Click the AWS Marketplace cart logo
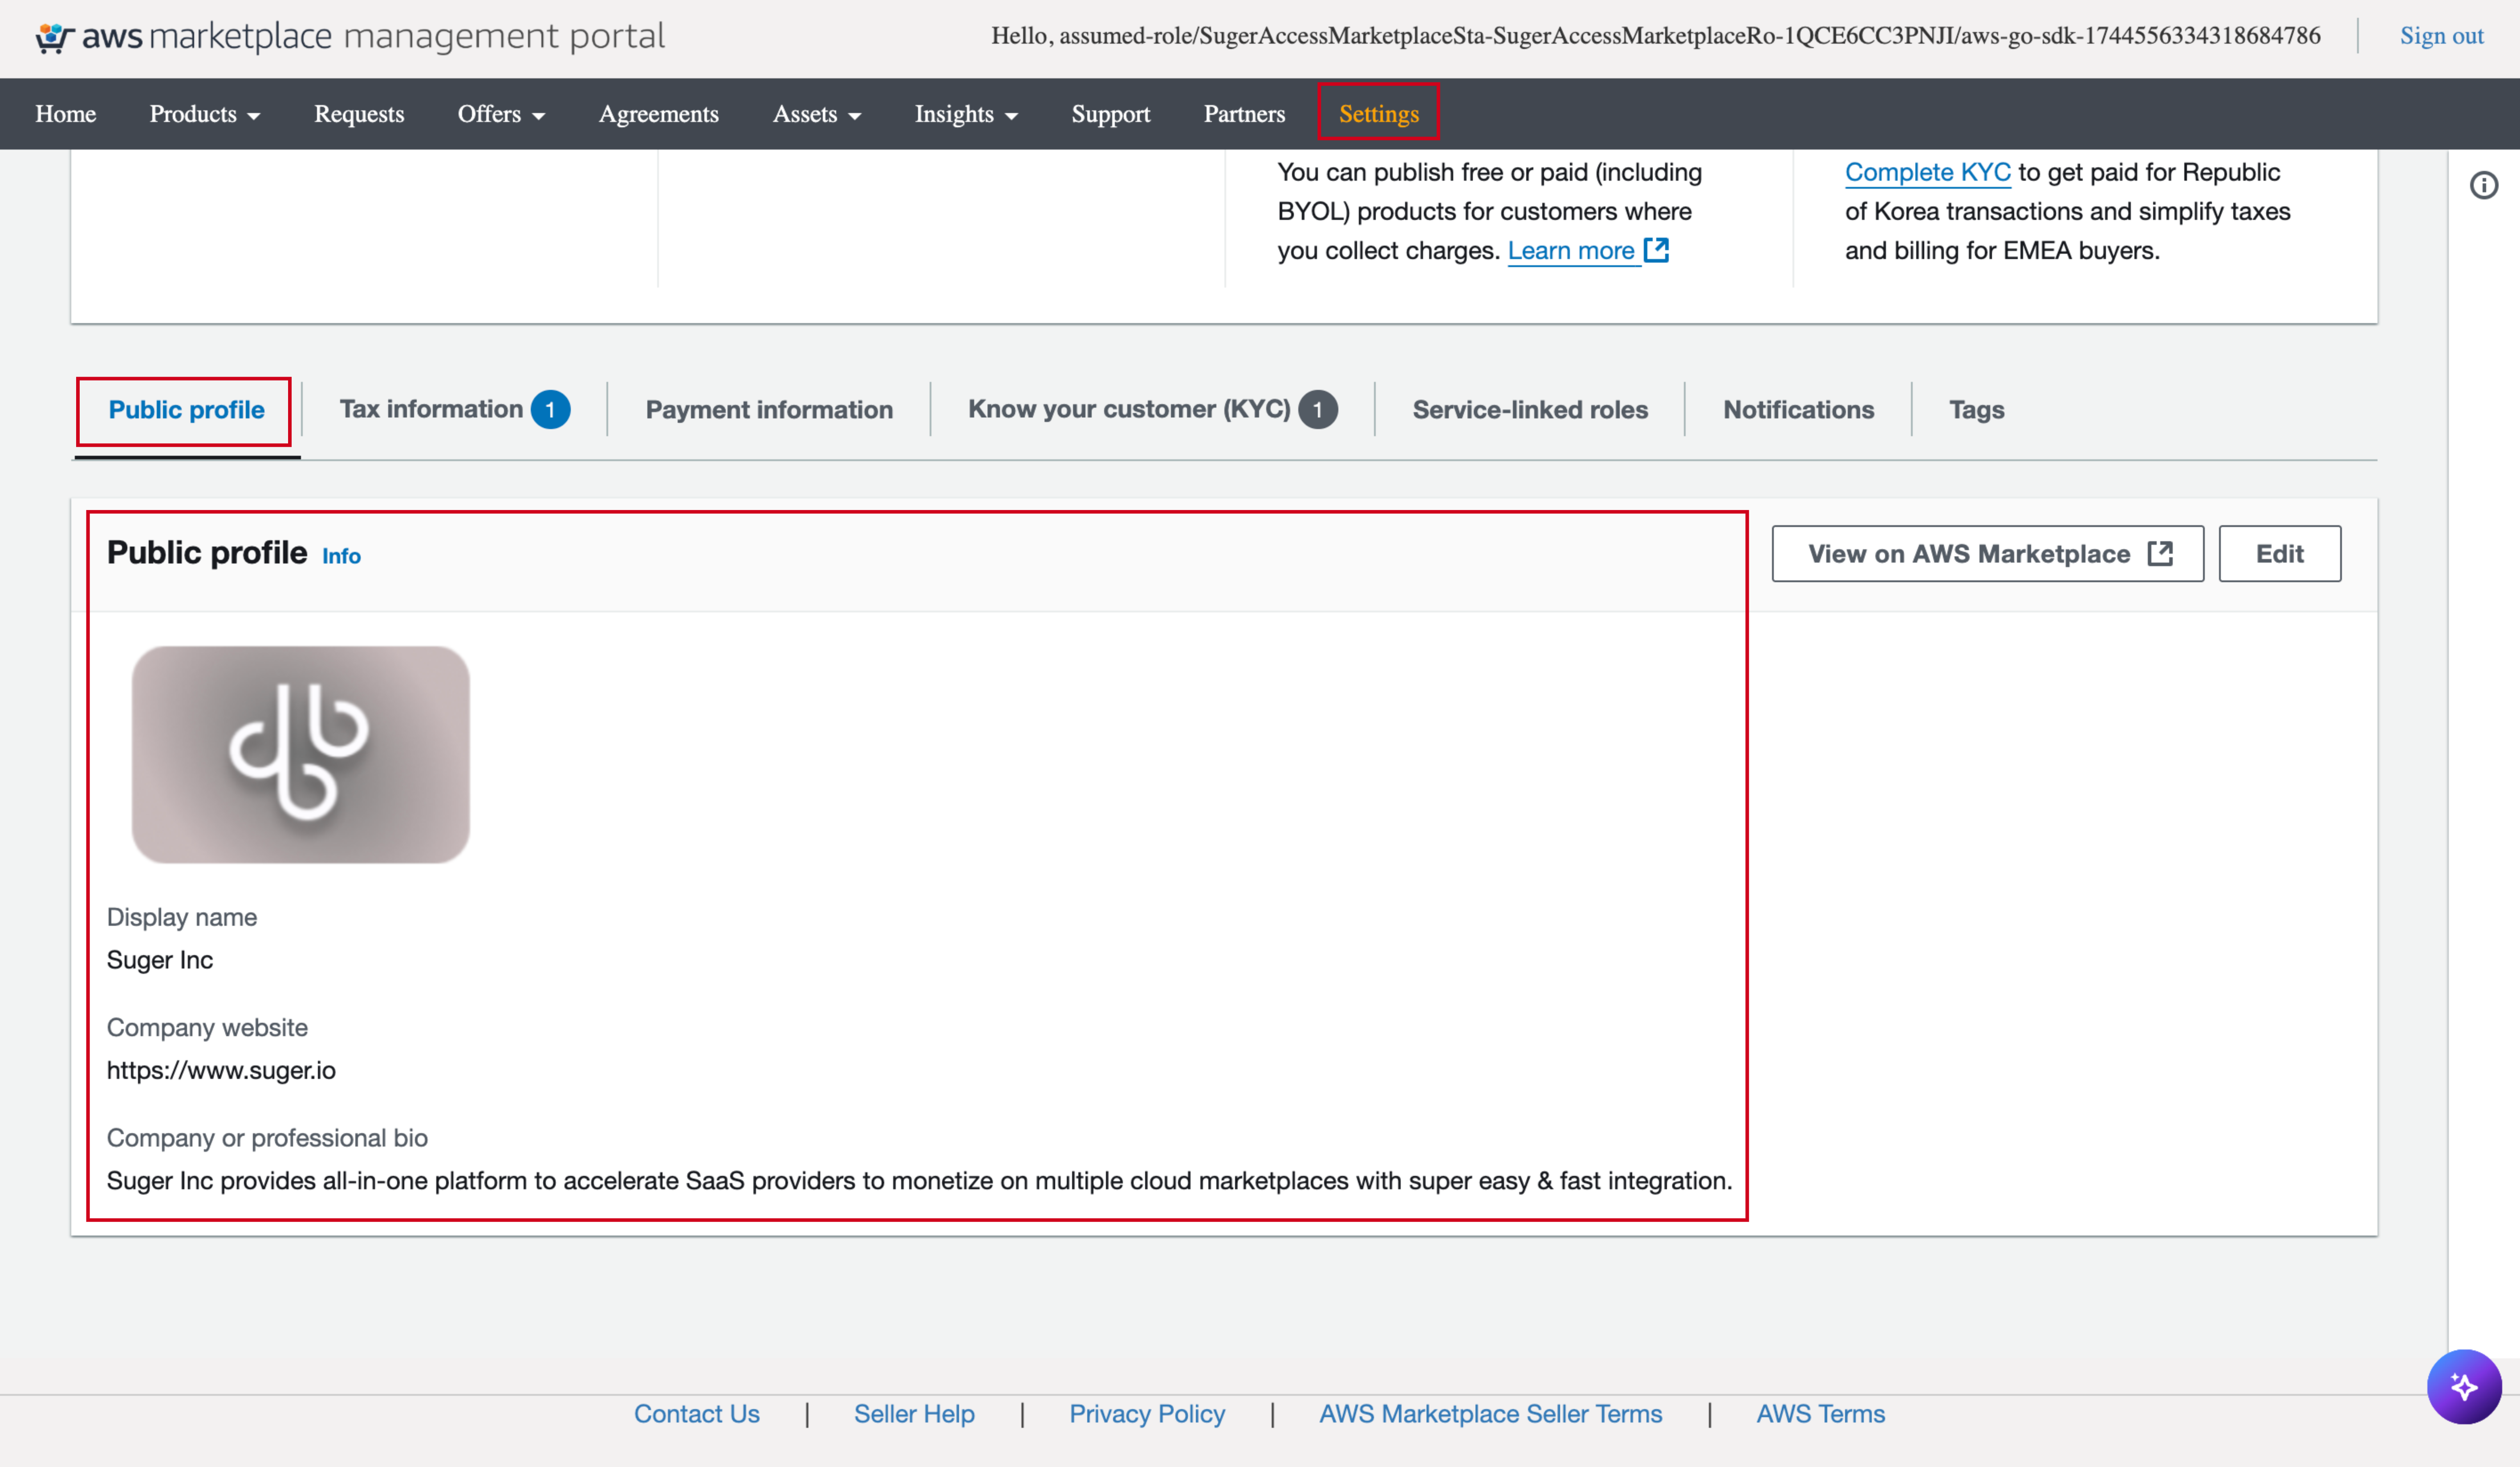The width and height of the screenshot is (2520, 1467). (55, 38)
